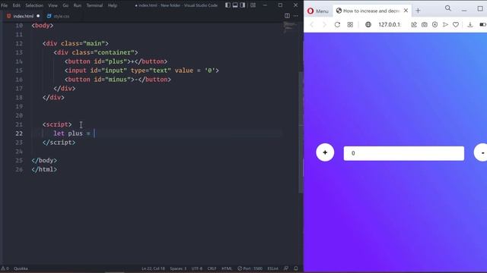The image size is (487, 273).
Task: Click Live Server Port 5500 status item
Action: (x=250, y=268)
